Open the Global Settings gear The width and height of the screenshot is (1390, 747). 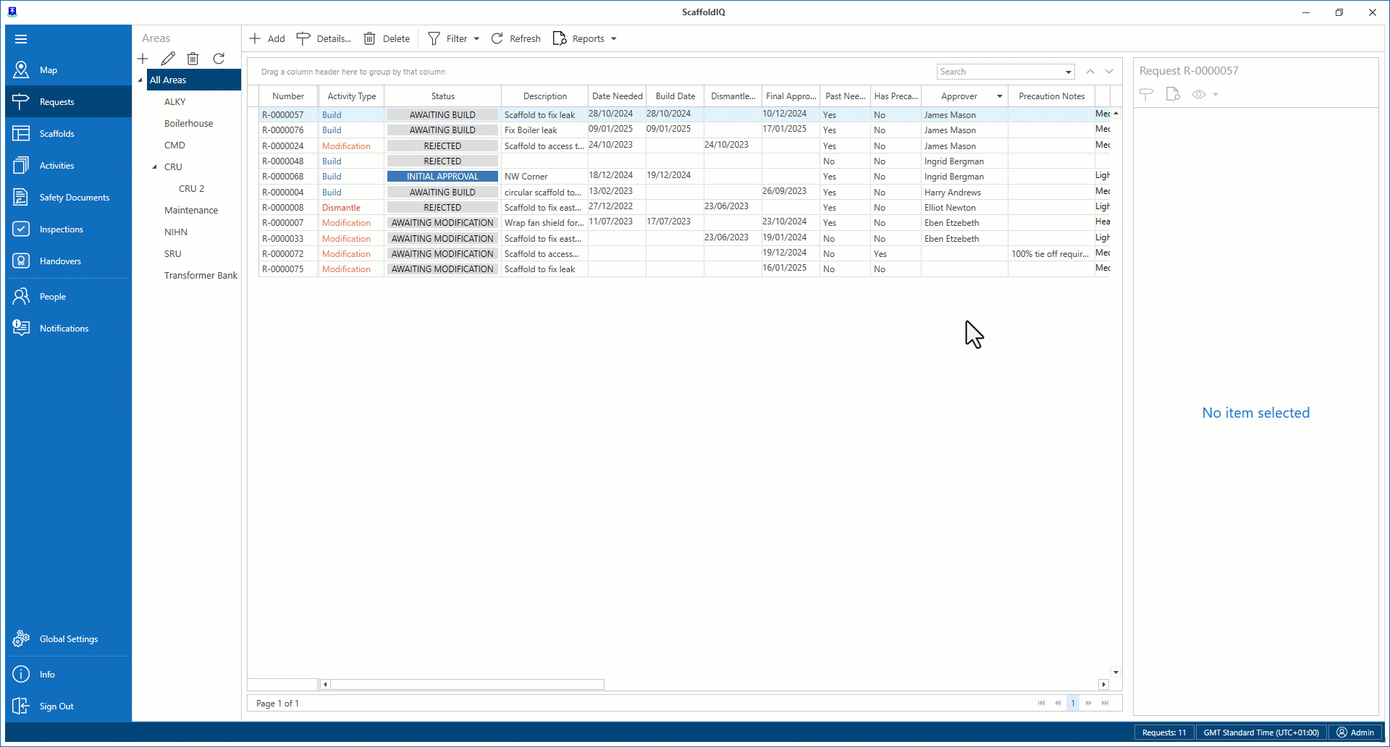tap(21, 639)
